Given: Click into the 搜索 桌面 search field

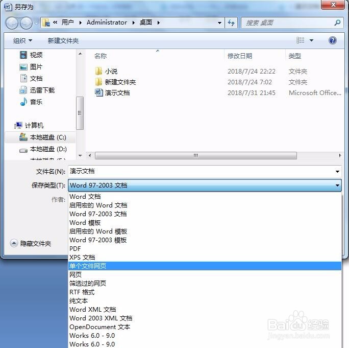Looking at the screenshot, I should tap(291, 22).
